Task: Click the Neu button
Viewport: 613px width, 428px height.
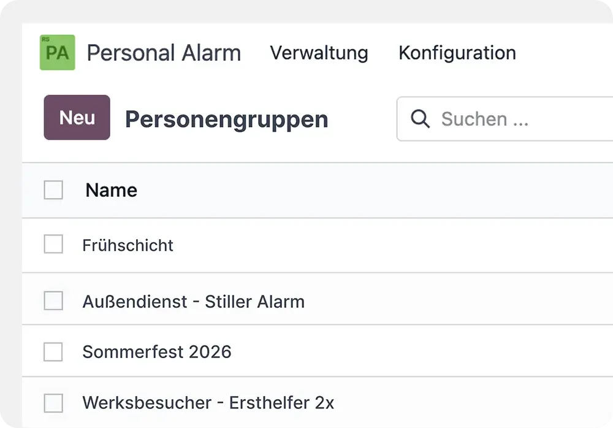Action: 77,118
